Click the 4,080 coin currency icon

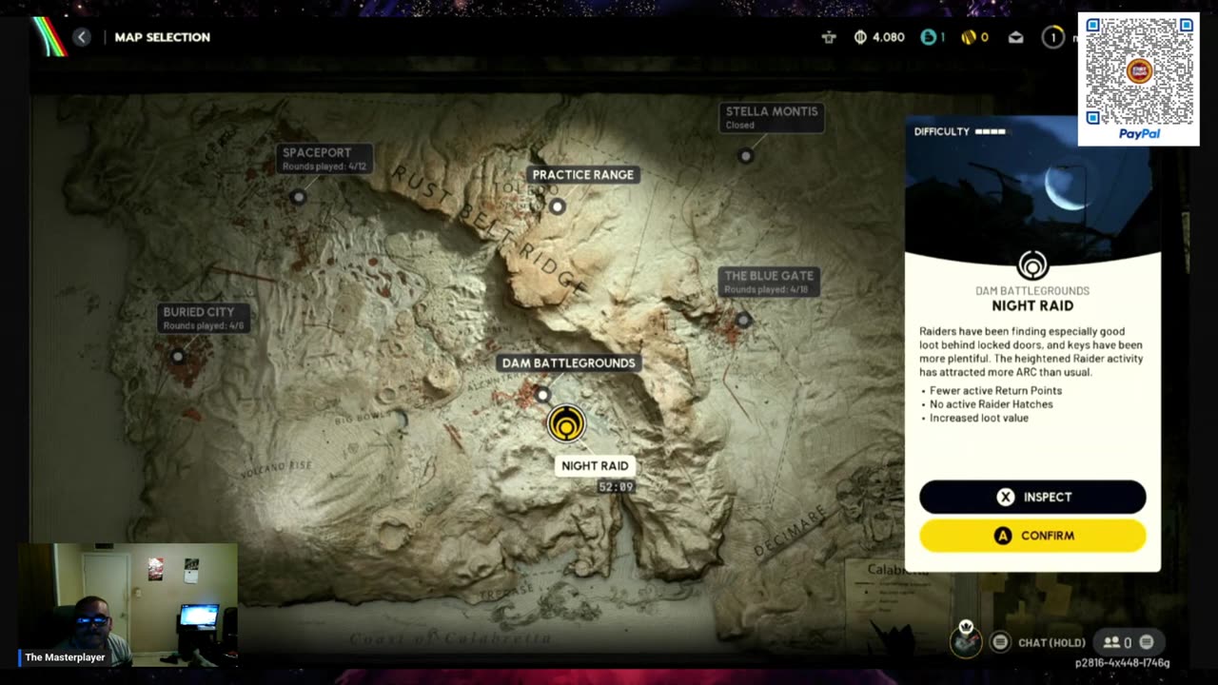click(x=860, y=37)
